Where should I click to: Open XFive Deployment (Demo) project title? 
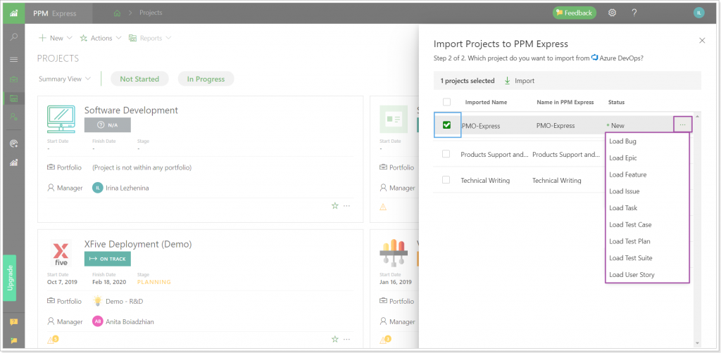pyautogui.click(x=138, y=244)
